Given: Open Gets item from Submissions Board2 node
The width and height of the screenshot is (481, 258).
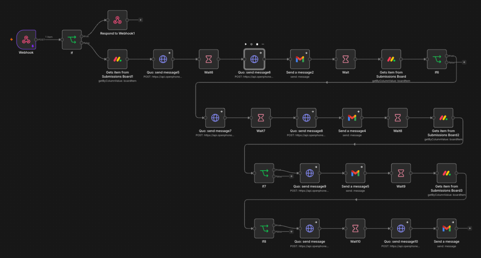Looking at the screenshot, I should (443, 118).
